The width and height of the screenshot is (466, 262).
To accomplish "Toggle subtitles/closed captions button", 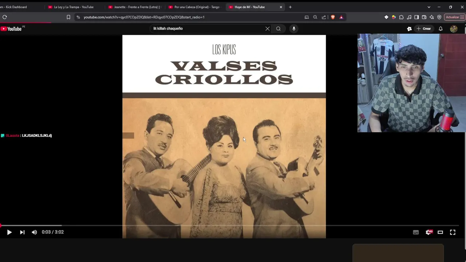I will pyautogui.click(x=416, y=232).
